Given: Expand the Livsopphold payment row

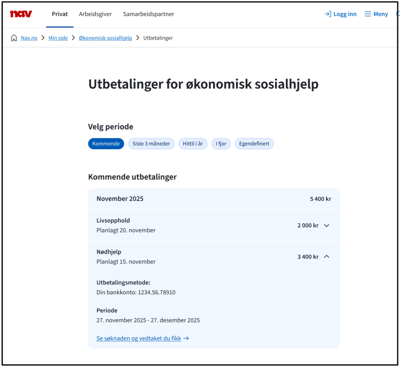Looking at the screenshot, I should [x=326, y=226].
